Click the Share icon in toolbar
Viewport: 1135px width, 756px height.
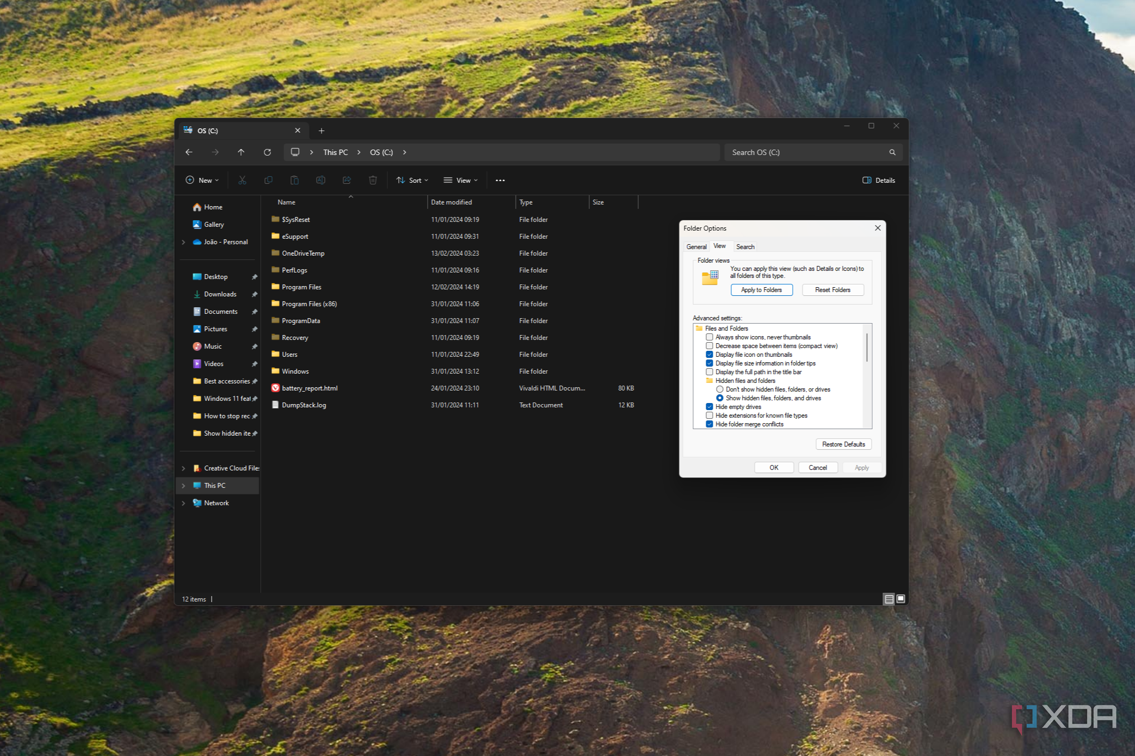[x=347, y=180]
